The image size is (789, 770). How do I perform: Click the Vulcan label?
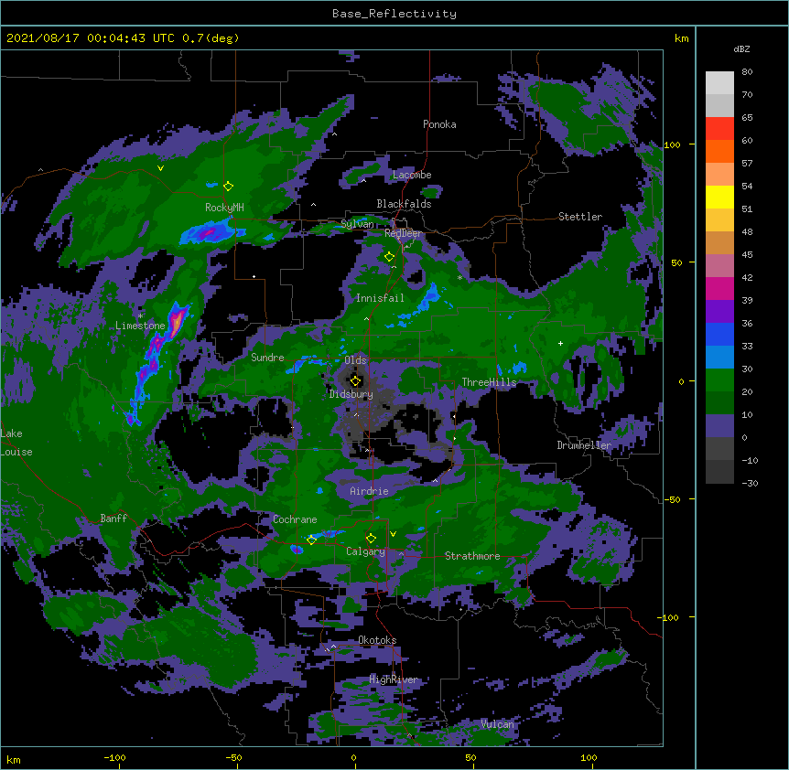(497, 724)
